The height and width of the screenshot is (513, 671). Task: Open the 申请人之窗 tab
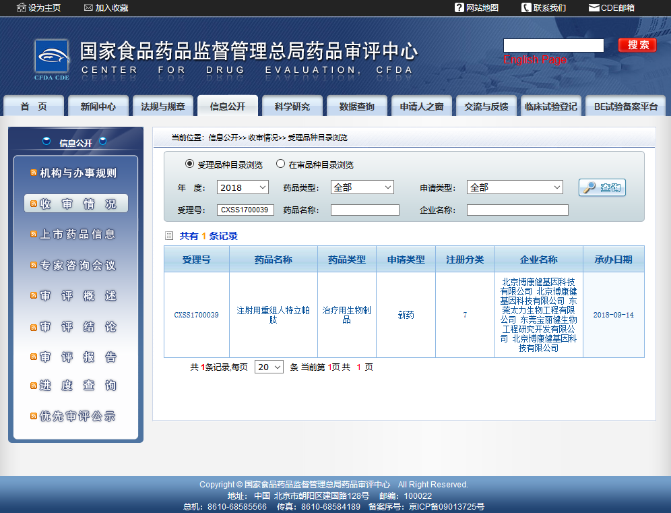click(422, 107)
